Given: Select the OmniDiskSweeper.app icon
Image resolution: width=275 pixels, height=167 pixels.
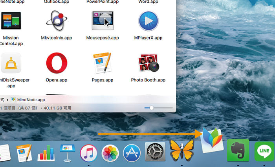Looking at the screenshot, I should (11, 63).
